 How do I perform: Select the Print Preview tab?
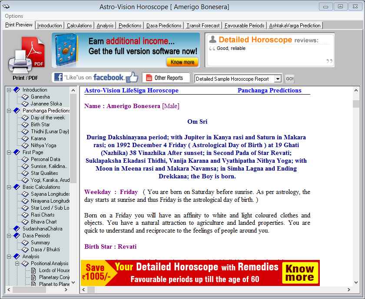pos(19,25)
